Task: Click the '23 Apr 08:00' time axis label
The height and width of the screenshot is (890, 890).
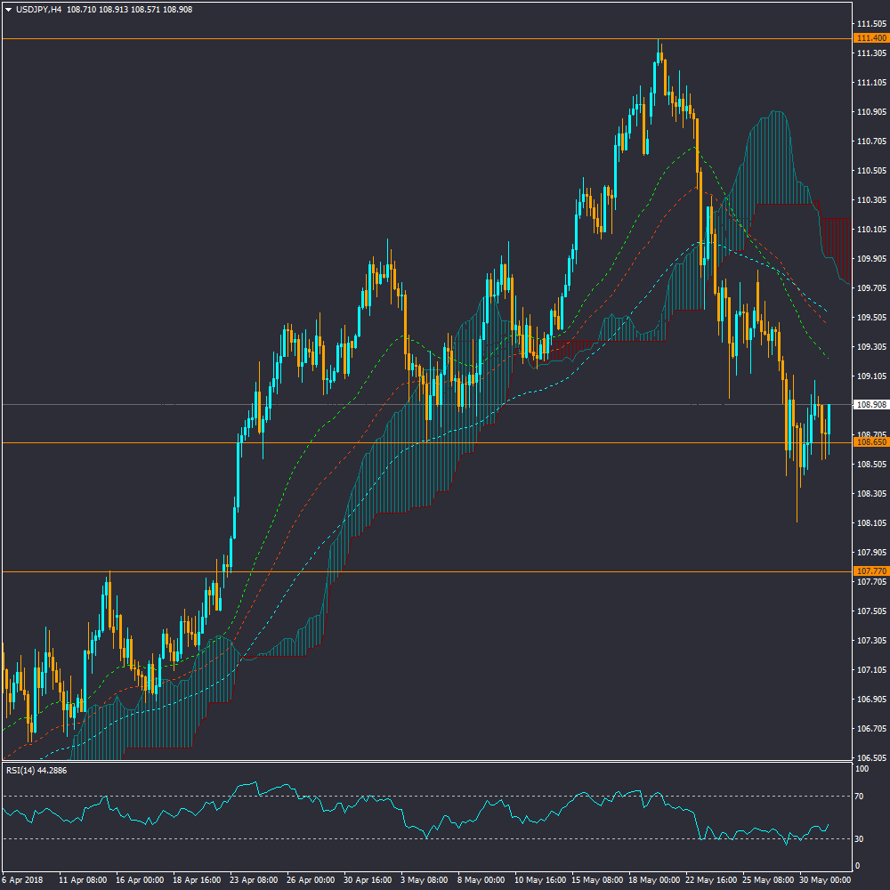Action: 254,878
